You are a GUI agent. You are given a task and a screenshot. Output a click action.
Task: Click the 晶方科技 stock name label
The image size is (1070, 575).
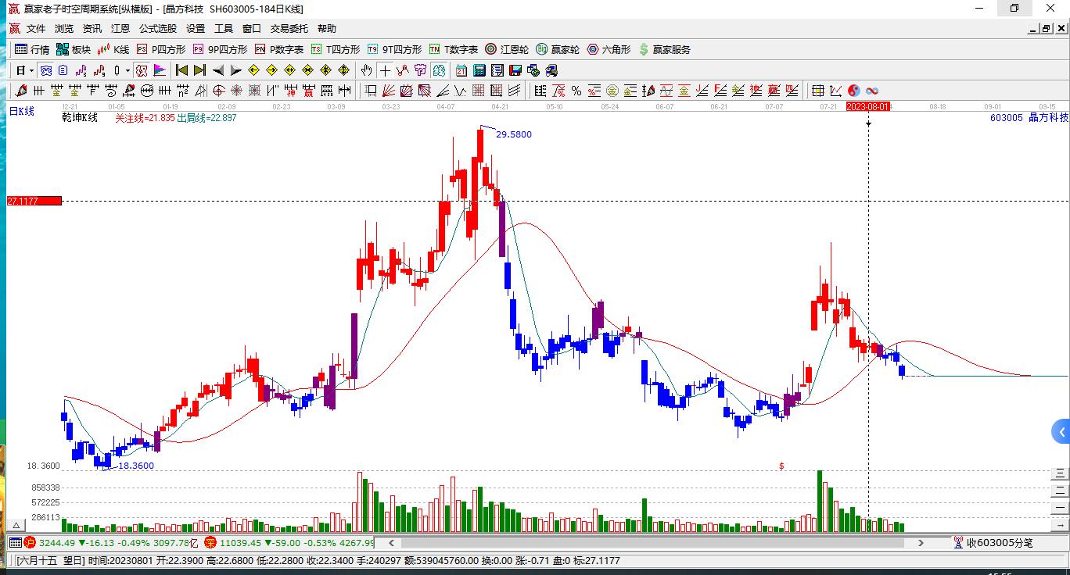click(x=1048, y=118)
